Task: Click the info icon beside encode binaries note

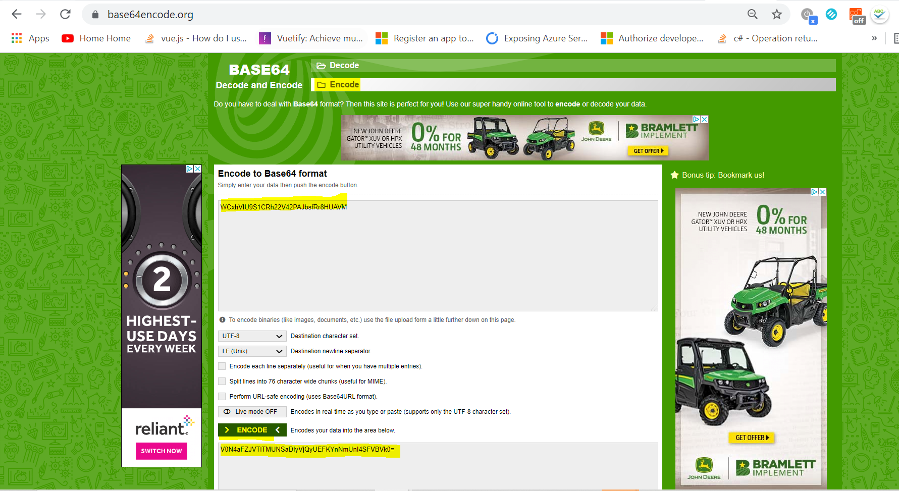Action: click(222, 320)
